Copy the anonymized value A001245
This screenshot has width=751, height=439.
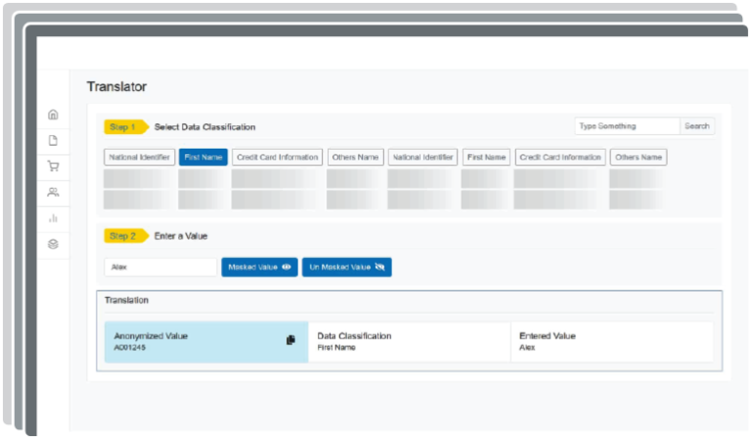point(290,340)
